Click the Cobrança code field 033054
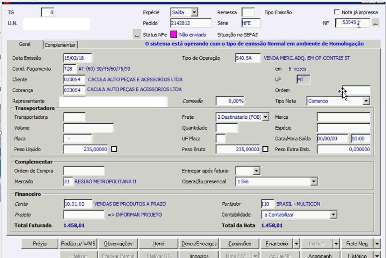The height and width of the screenshot is (258, 386). tap(74, 90)
